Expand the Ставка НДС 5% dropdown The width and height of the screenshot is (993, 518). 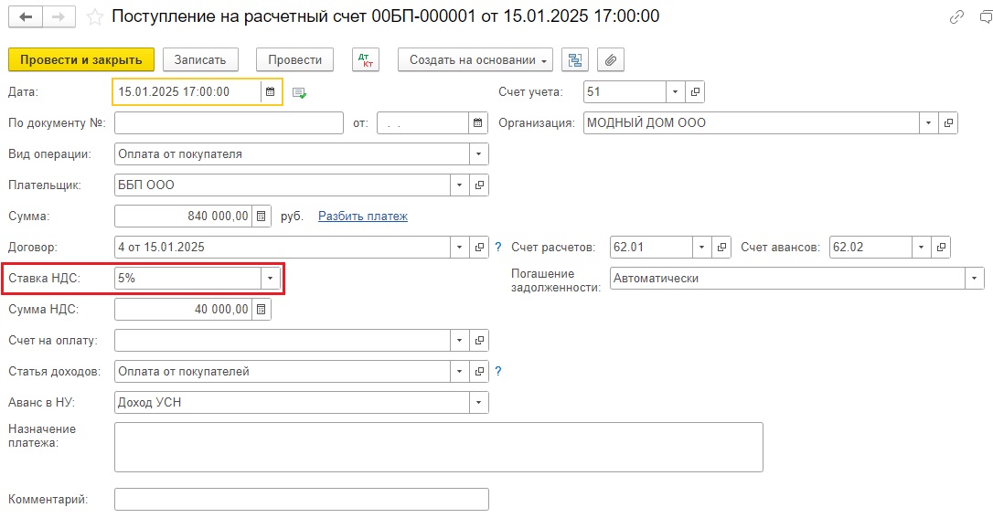click(271, 279)
